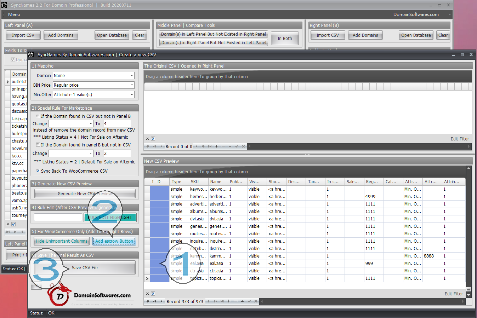Click New CSV Preview horizontal scrollbar
Image resolution: width=477 pixels, height=318 pixels.
point(362,301)
